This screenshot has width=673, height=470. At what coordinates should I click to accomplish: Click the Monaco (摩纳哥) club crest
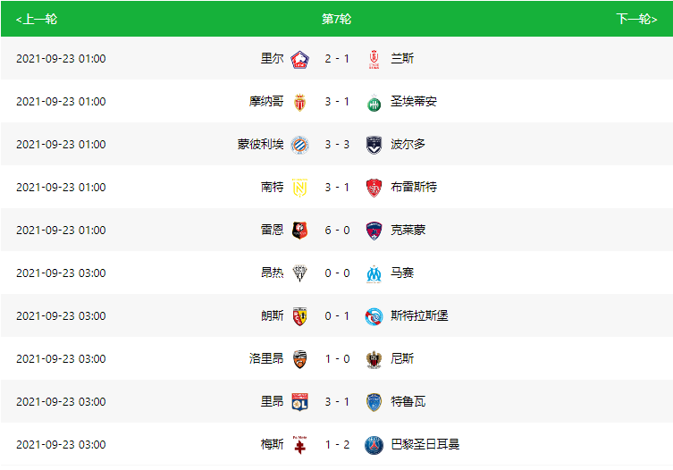pos(299,102)
